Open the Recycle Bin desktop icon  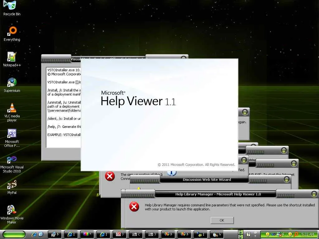click(x=12, y=8)
